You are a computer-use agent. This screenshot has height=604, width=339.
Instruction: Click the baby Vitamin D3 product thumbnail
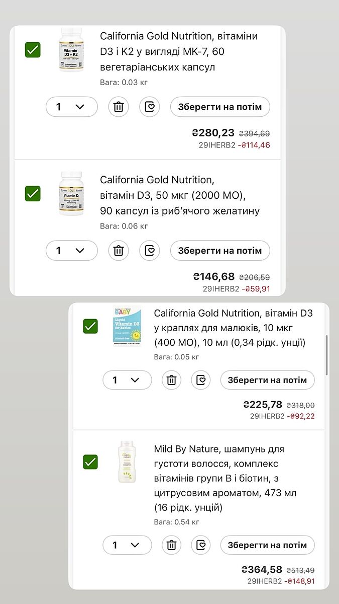coord(128,327)
